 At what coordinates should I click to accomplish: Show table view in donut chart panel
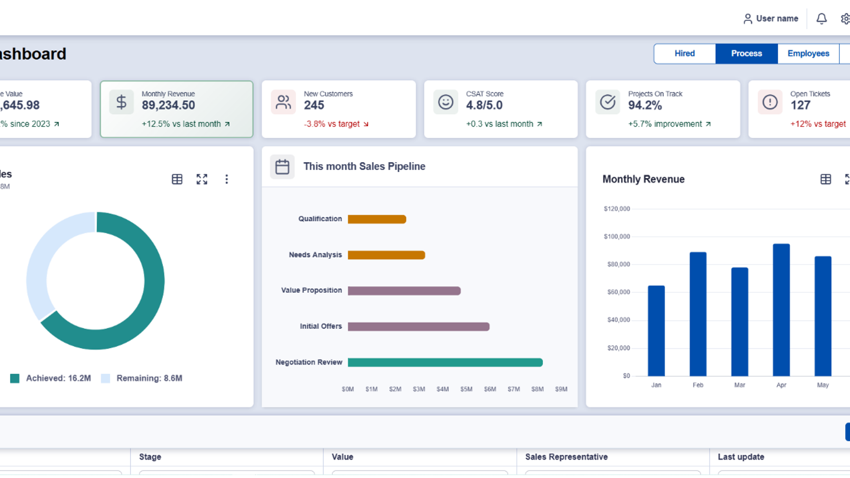coord(177,179)
